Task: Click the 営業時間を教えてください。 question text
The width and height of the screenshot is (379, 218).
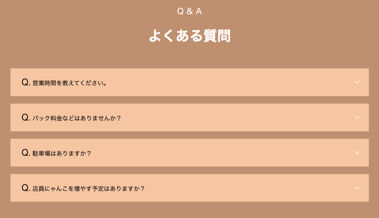Action: tap(70, 83)
